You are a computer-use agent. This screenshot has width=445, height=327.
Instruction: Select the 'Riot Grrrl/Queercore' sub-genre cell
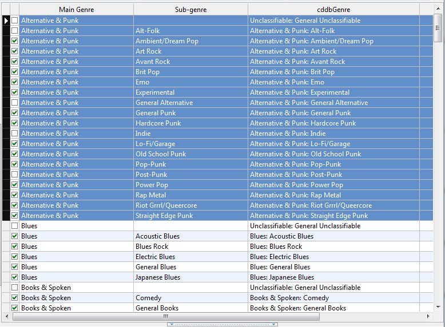click(190, 205)
